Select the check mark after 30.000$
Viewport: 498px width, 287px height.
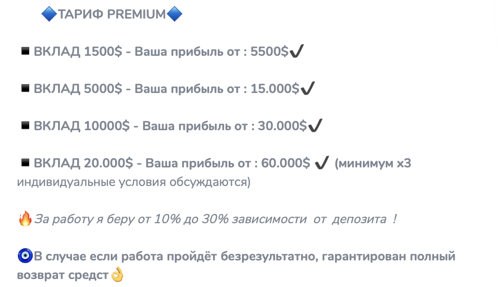tap(315, 126)
